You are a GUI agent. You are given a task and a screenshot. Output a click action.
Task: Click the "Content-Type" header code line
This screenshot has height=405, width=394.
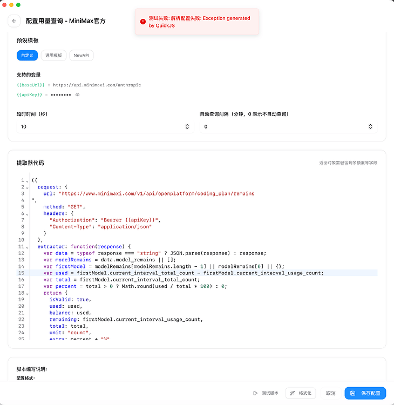pos(100,227)
